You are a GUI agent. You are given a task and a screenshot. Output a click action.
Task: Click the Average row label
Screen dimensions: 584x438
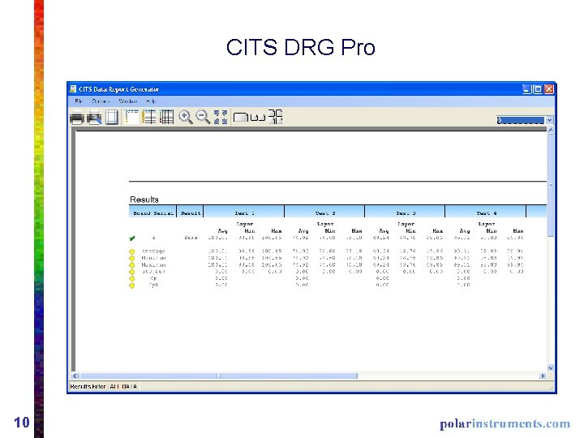(153, 251)
